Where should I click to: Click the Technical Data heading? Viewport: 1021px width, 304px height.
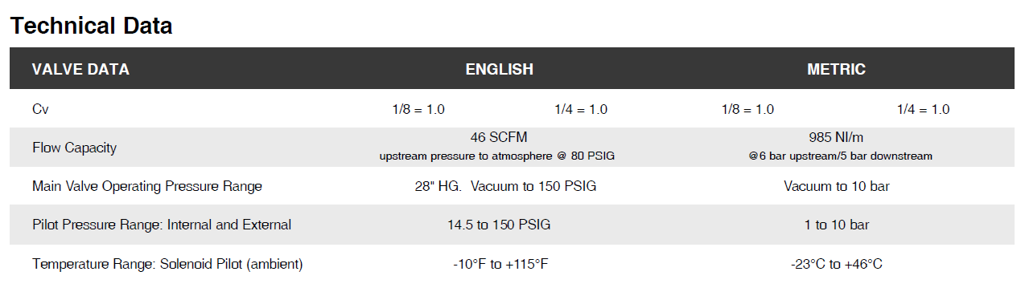pos(91,26)
